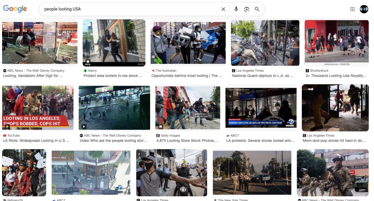Viewport: 374px width, 201px height.
Task: Click the Google logo
Action: 15,9
